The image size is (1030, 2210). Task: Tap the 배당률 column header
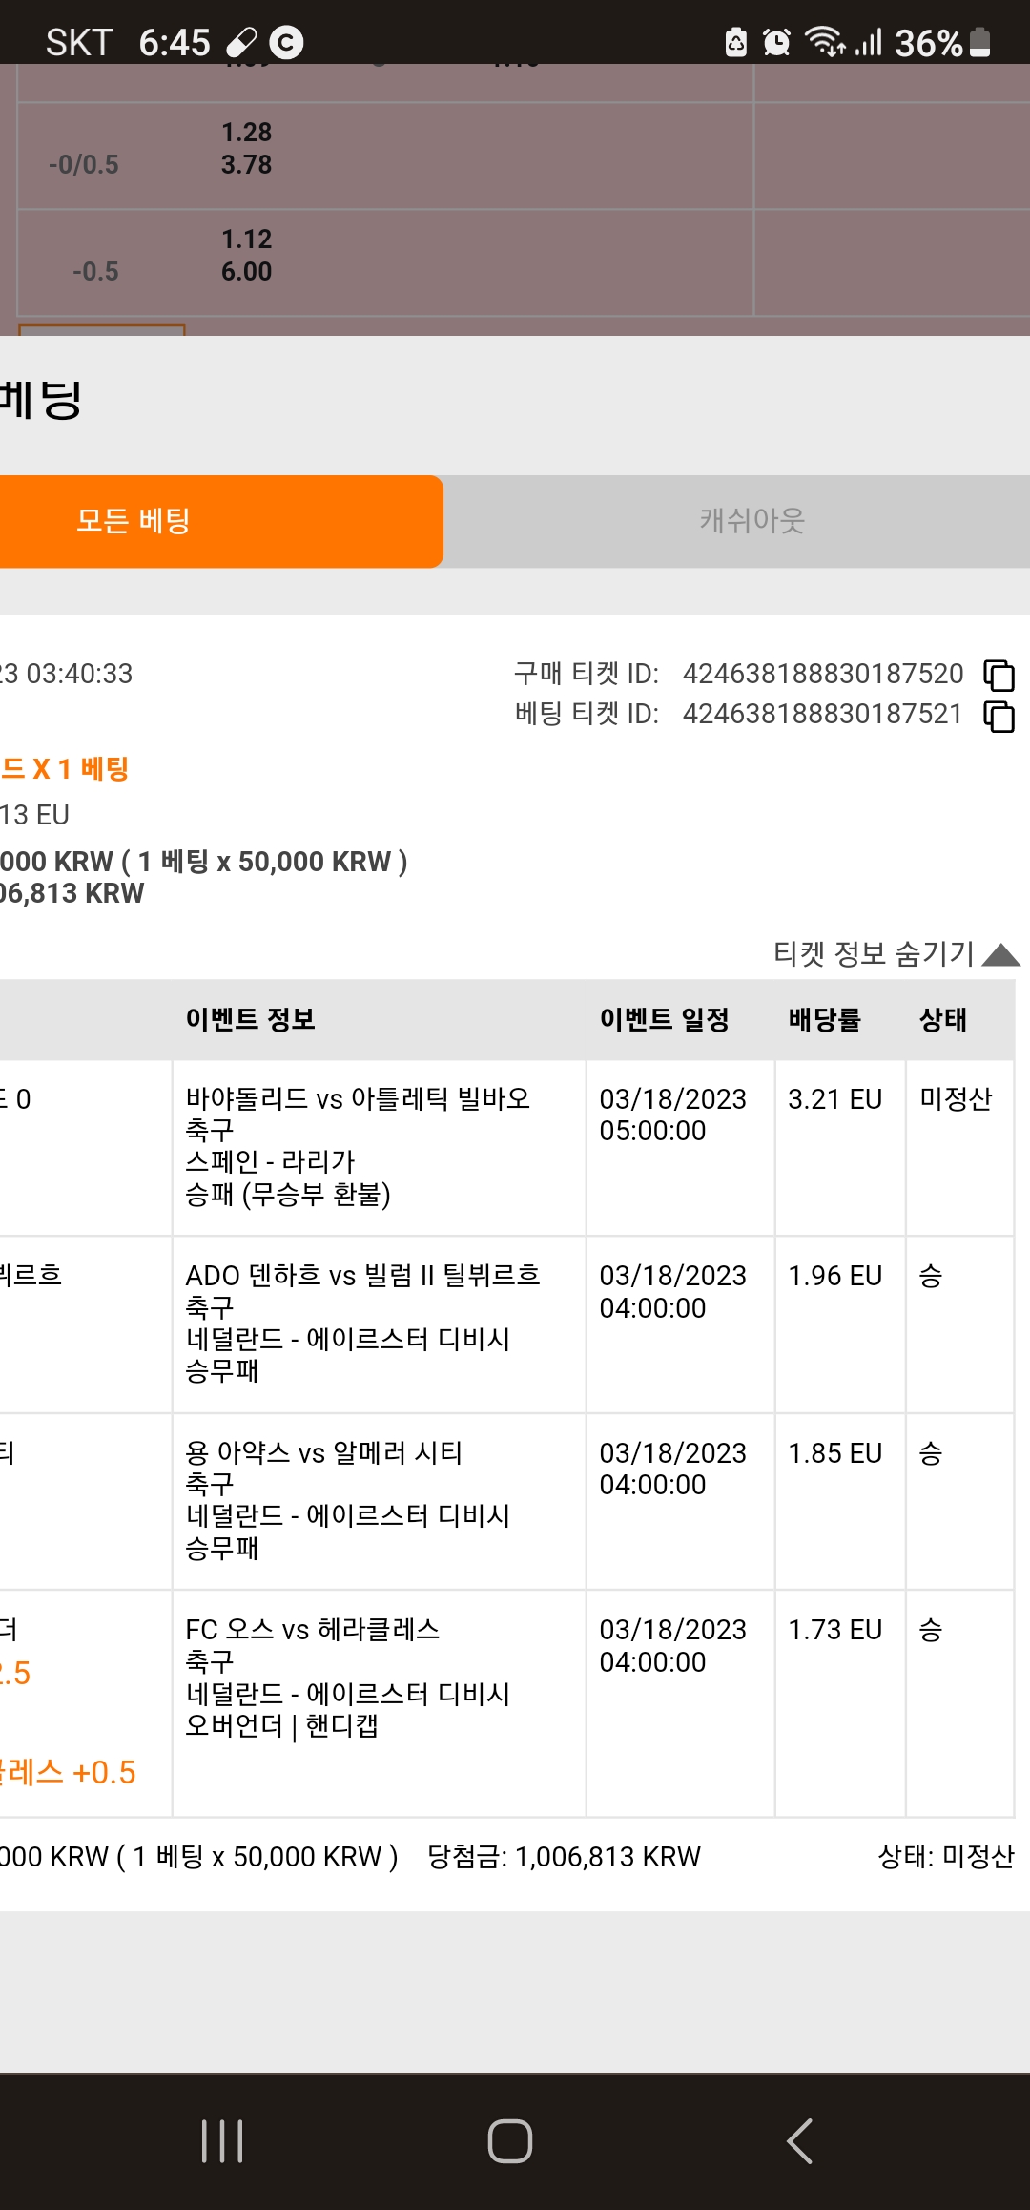click(x=825, y=1019)
